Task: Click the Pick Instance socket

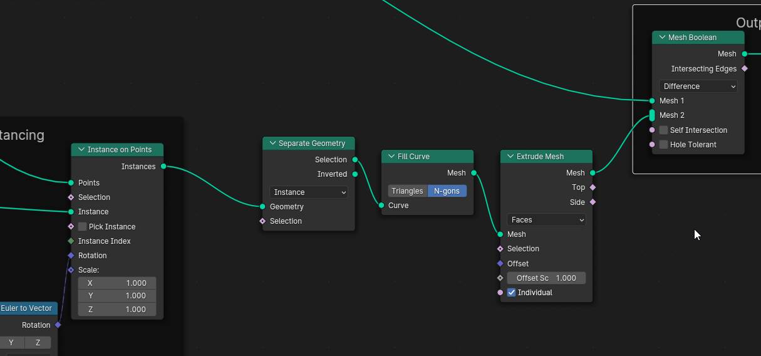Action: [x=71, y=227]
